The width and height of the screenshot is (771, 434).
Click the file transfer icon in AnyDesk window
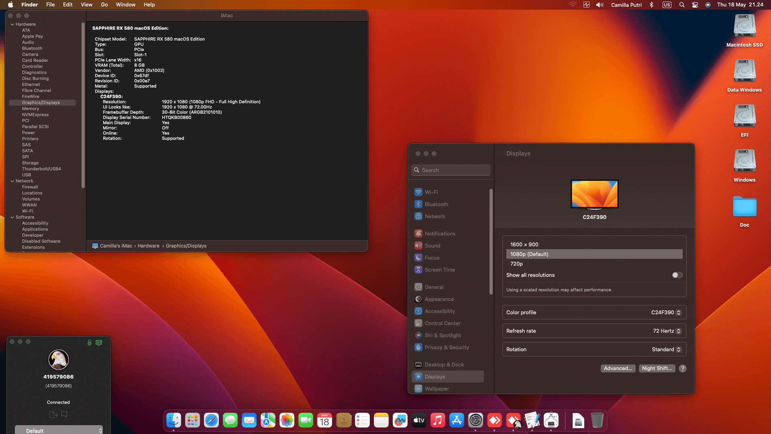click(x=53, y=414)
